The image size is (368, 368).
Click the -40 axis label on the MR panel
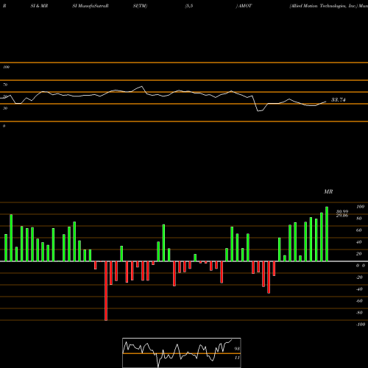point(359,289)
